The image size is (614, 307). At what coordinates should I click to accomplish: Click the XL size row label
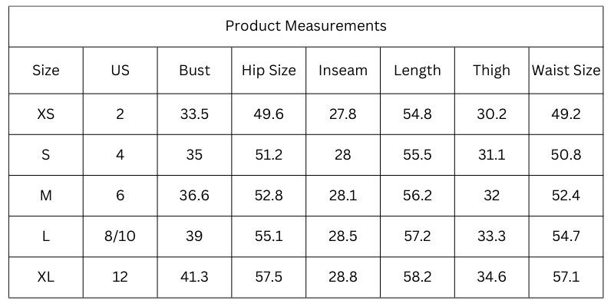pos(46,277)
